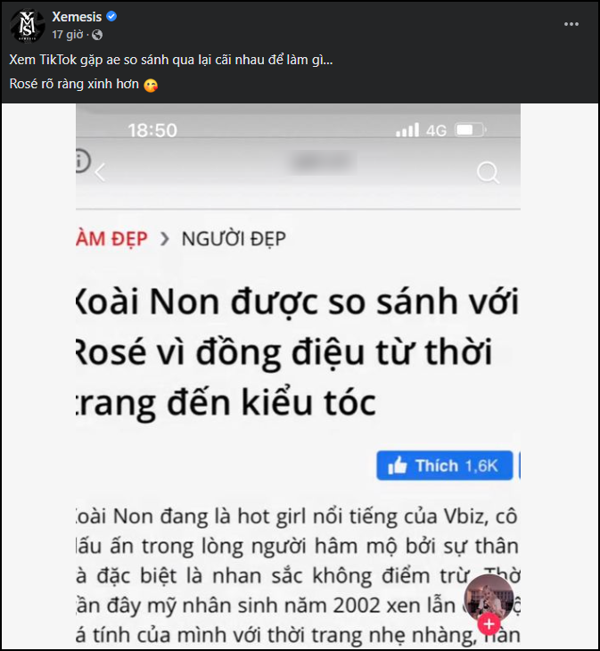Open the 17 giờ timestamp link
The height and width of the screenshot is (651, 600).
pos(67,35)
